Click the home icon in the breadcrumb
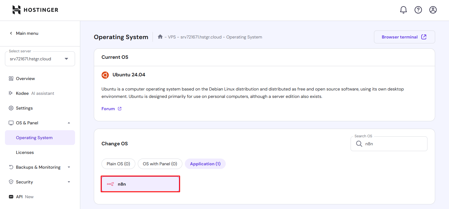 pyautogui.click(x=160, y=36)
